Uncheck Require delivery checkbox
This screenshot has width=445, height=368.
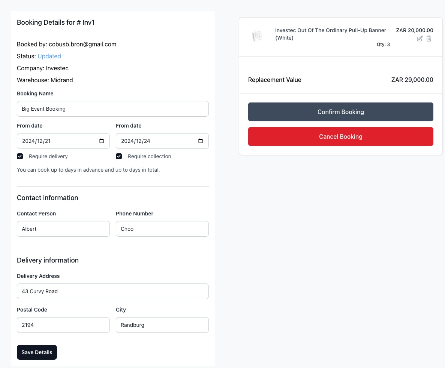(20, 156)
